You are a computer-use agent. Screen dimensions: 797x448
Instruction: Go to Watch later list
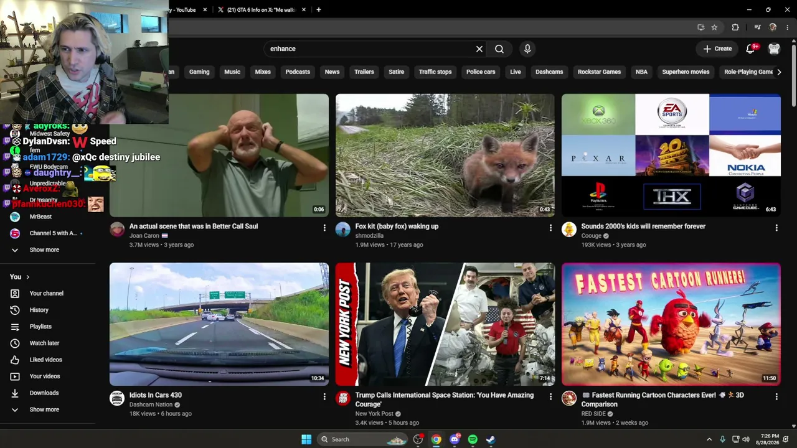(x=44, y=343)
